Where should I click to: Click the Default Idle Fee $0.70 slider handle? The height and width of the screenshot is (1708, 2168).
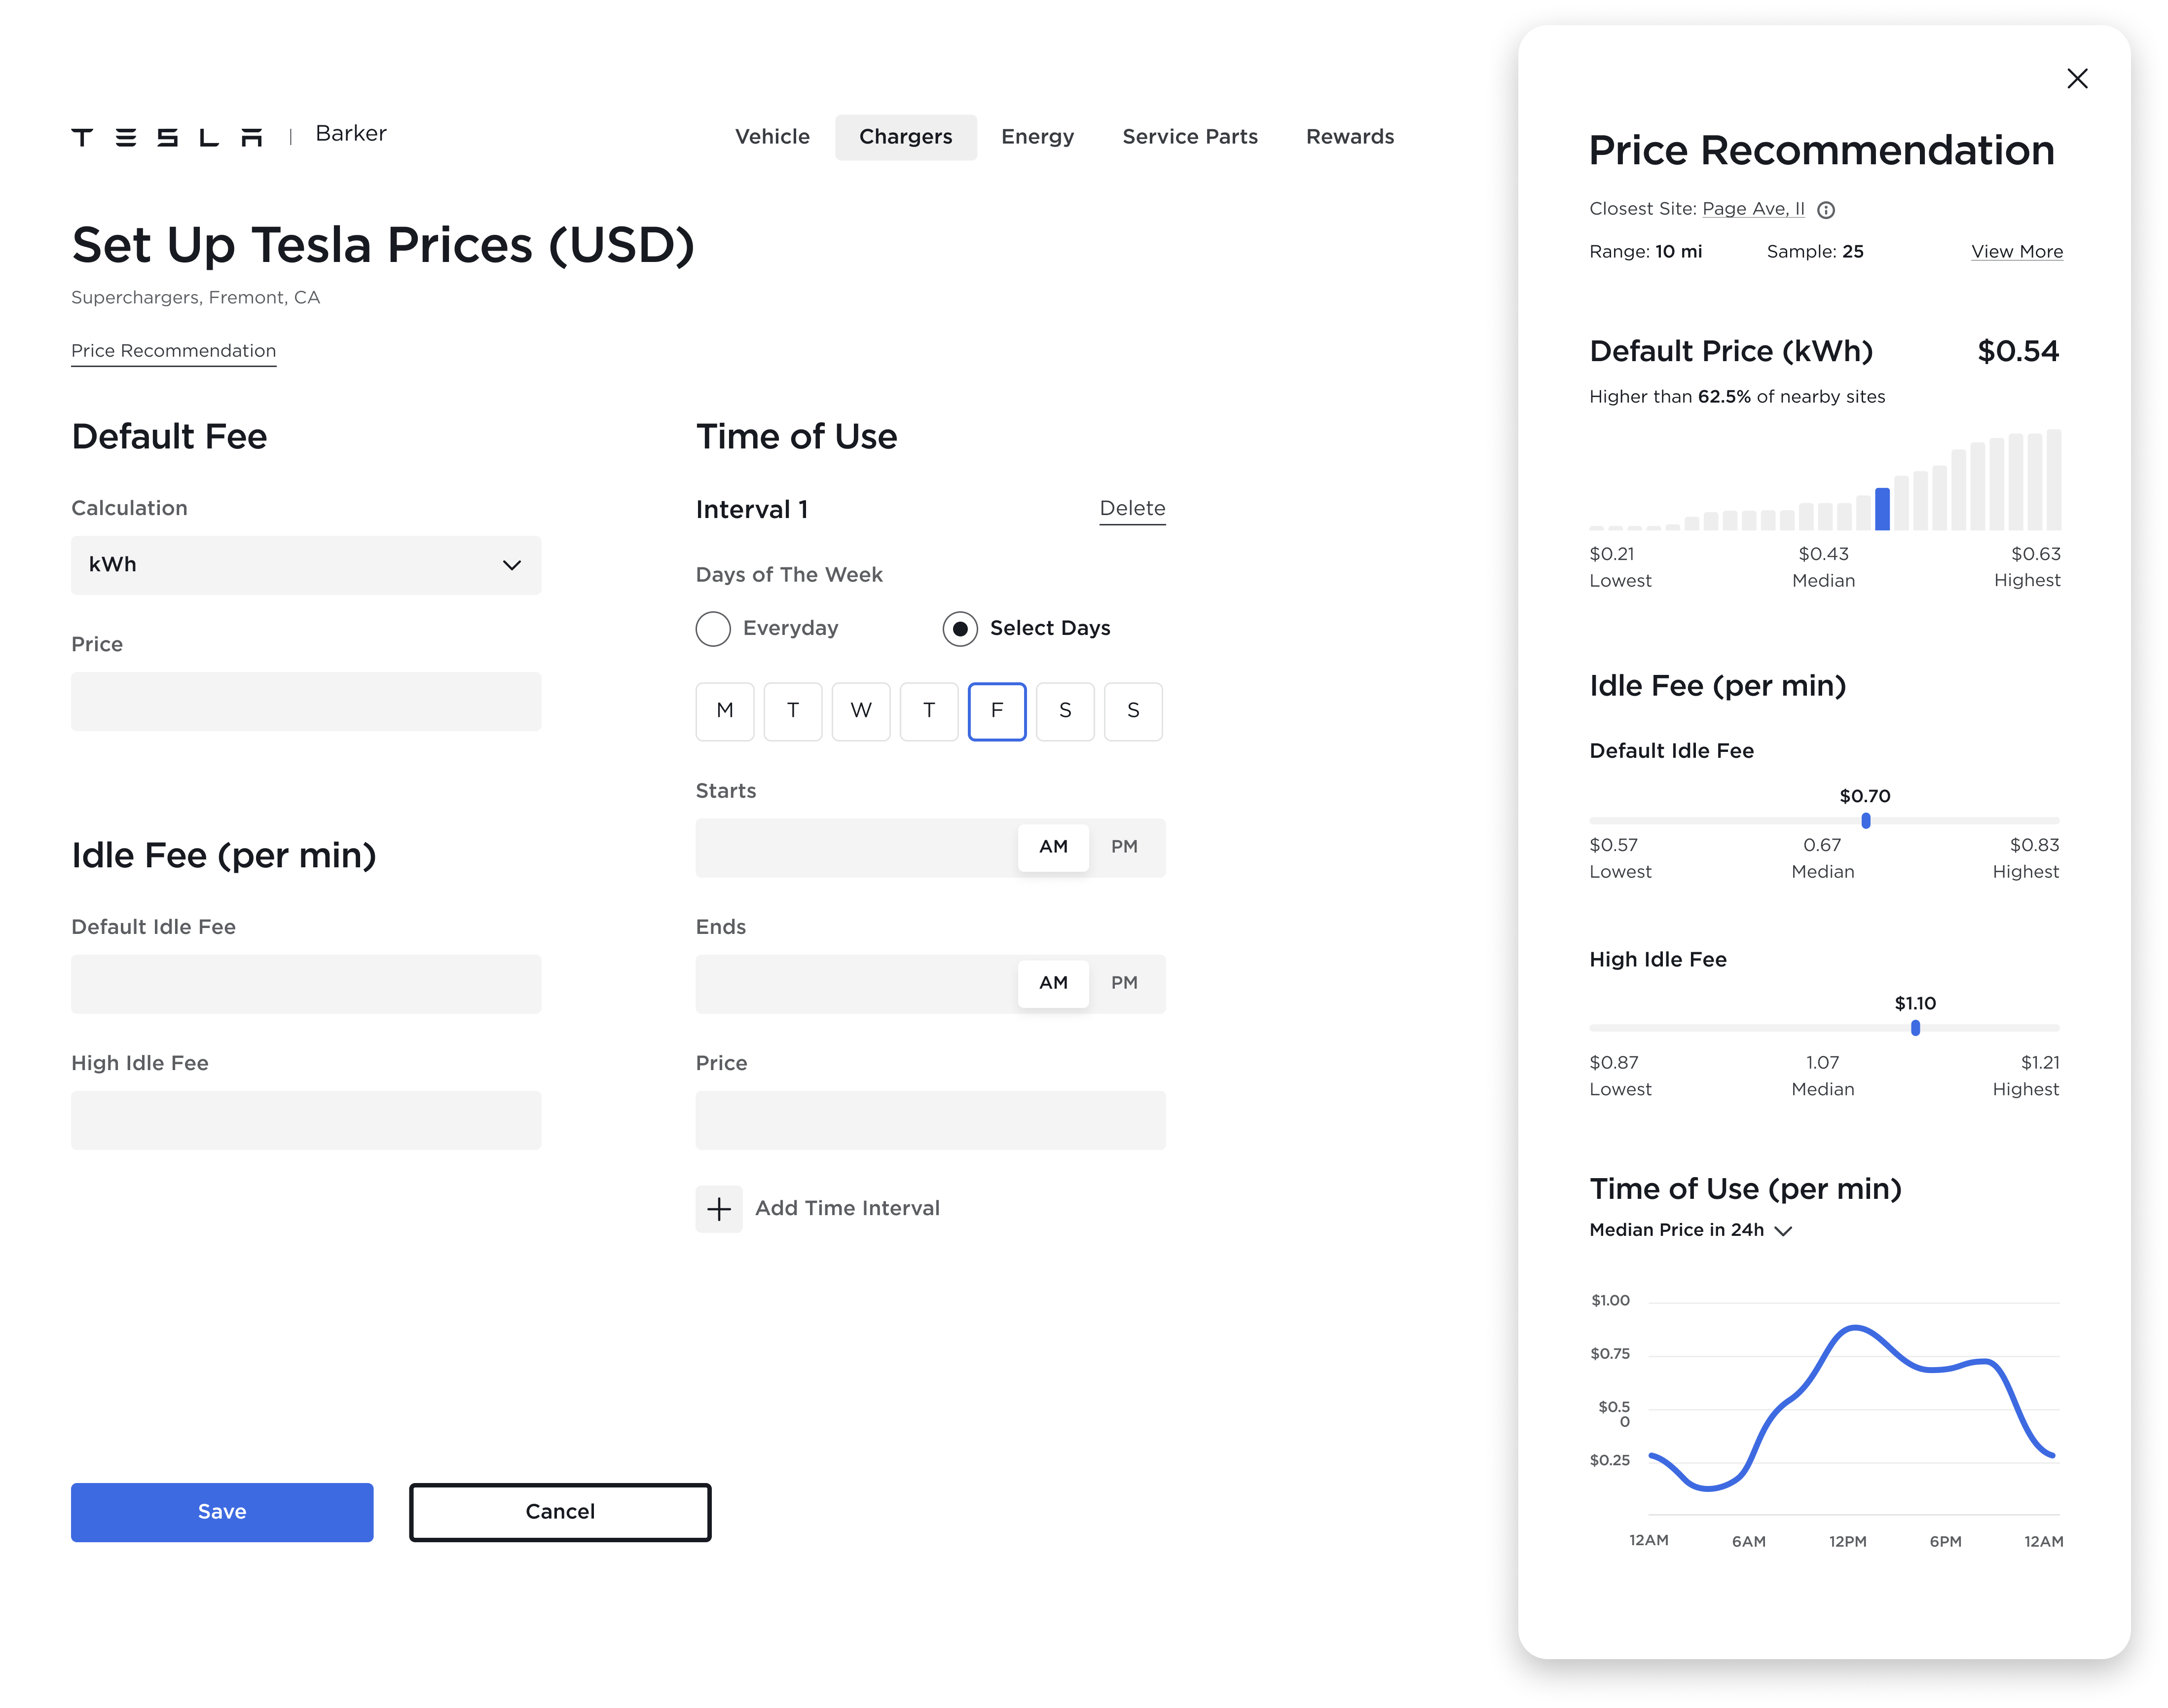pyautogui.click(x=1865, y=821)
